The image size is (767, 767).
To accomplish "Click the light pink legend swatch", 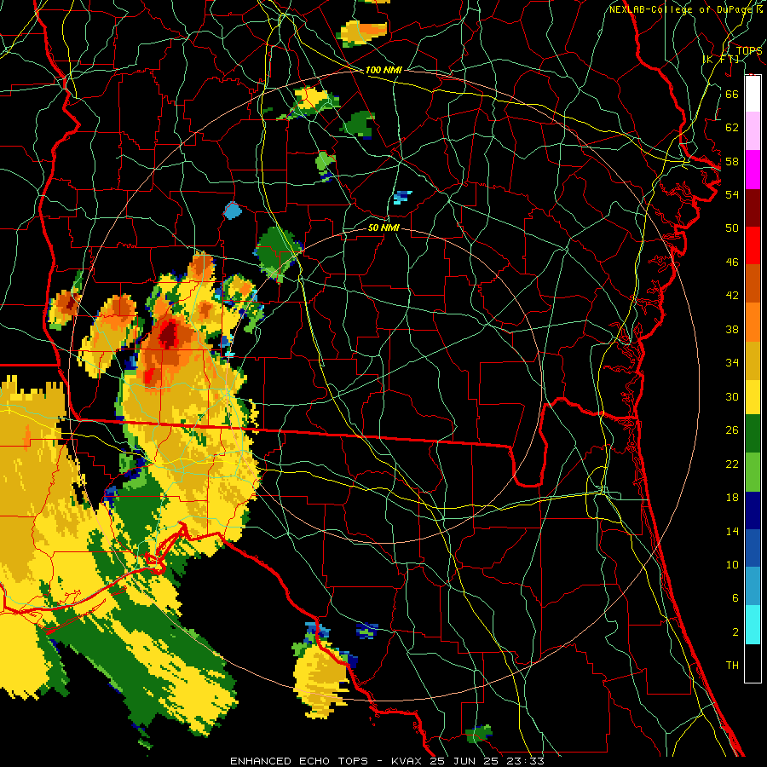I will click(x=753, y=131).
